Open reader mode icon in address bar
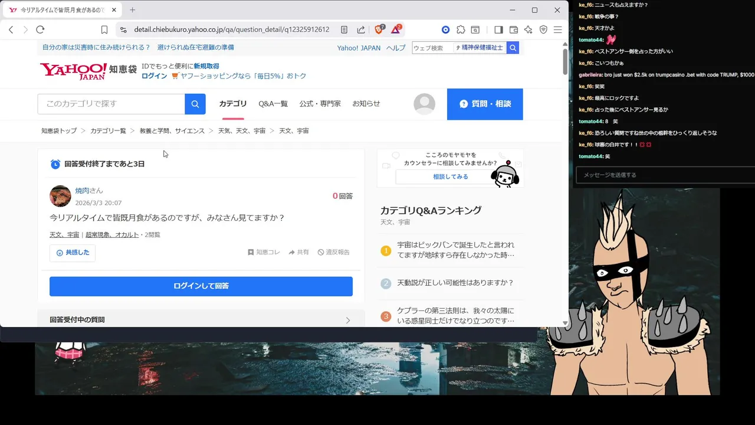 point(344,30)
